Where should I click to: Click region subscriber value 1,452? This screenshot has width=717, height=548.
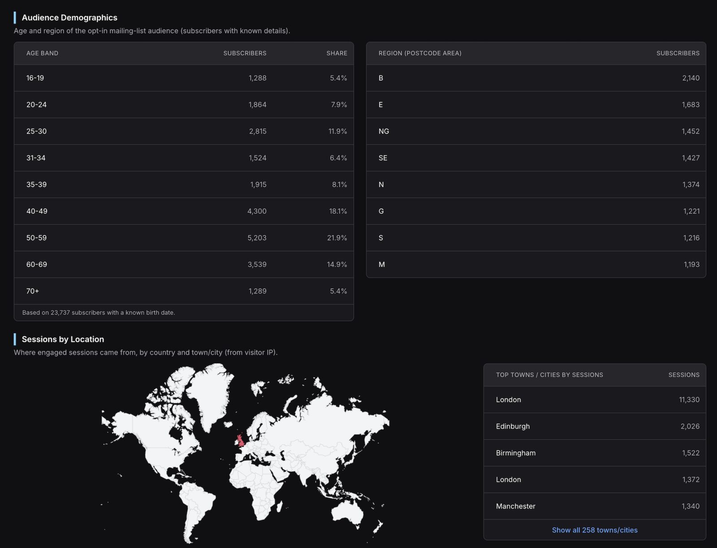[691, 131]
